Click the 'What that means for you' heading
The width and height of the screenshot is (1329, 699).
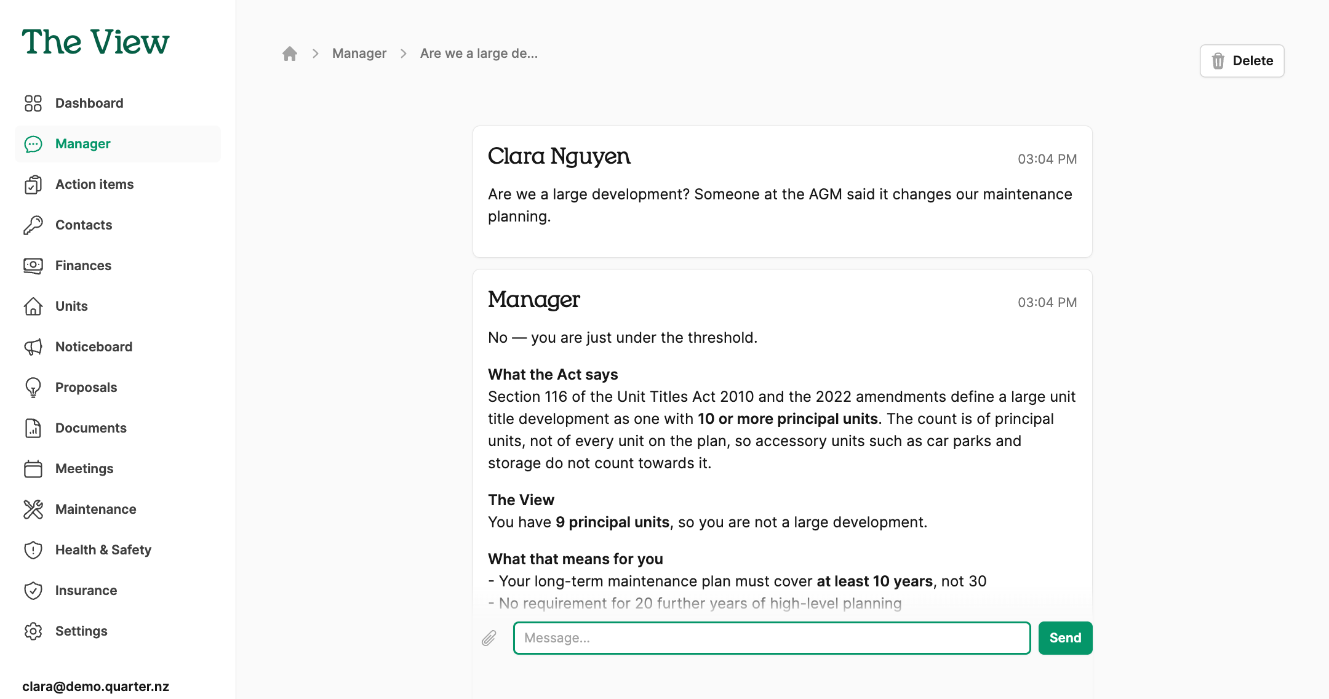[x=575, y=559]
